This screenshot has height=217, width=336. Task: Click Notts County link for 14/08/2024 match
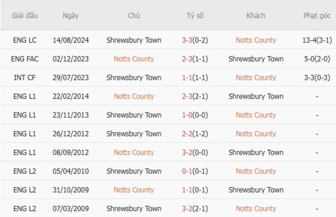(255, 40)
